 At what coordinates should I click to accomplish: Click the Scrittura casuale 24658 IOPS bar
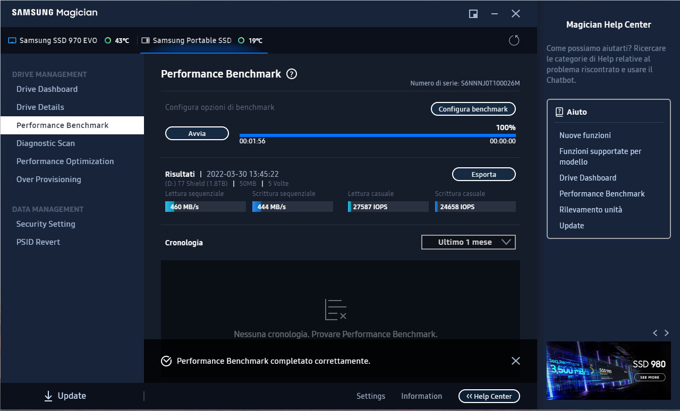coord(475,207)
